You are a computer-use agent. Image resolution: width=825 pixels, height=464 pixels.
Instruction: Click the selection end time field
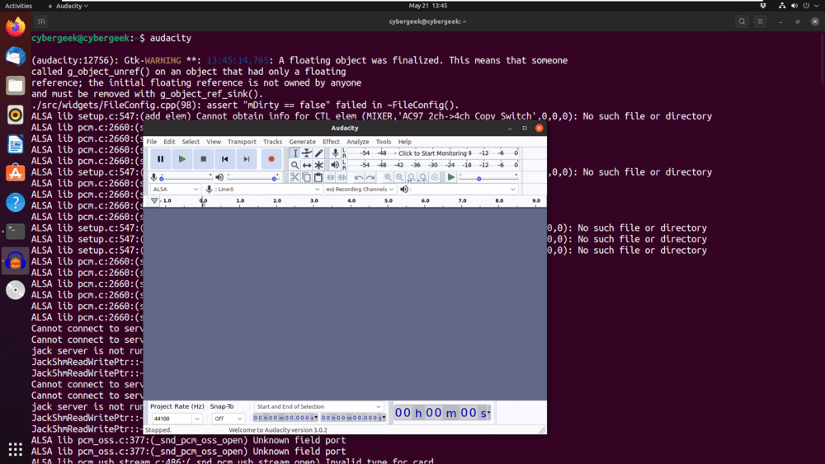pos(353,418)
